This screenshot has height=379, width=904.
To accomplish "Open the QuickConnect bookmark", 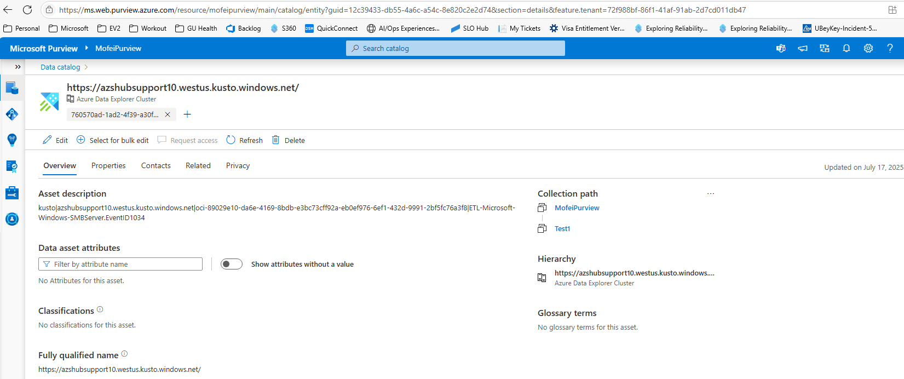I will point(331,28).
